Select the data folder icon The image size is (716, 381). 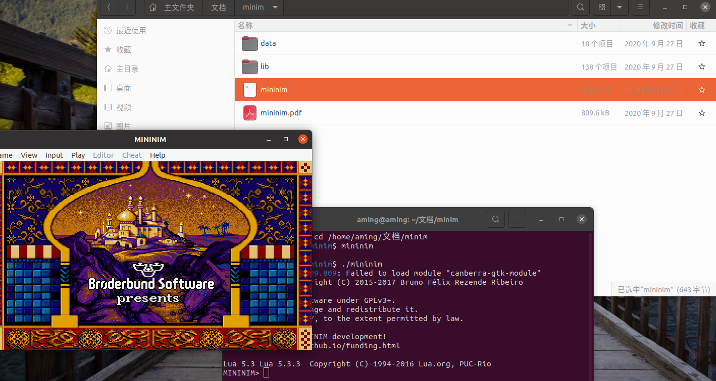(250, 43)
